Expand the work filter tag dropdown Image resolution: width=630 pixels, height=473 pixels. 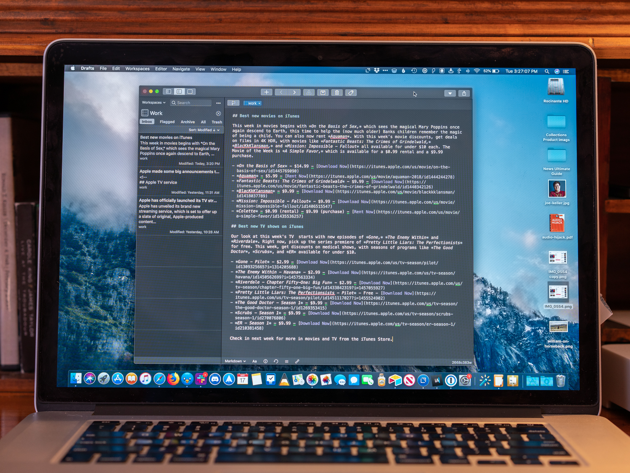[x=260, y=103]
